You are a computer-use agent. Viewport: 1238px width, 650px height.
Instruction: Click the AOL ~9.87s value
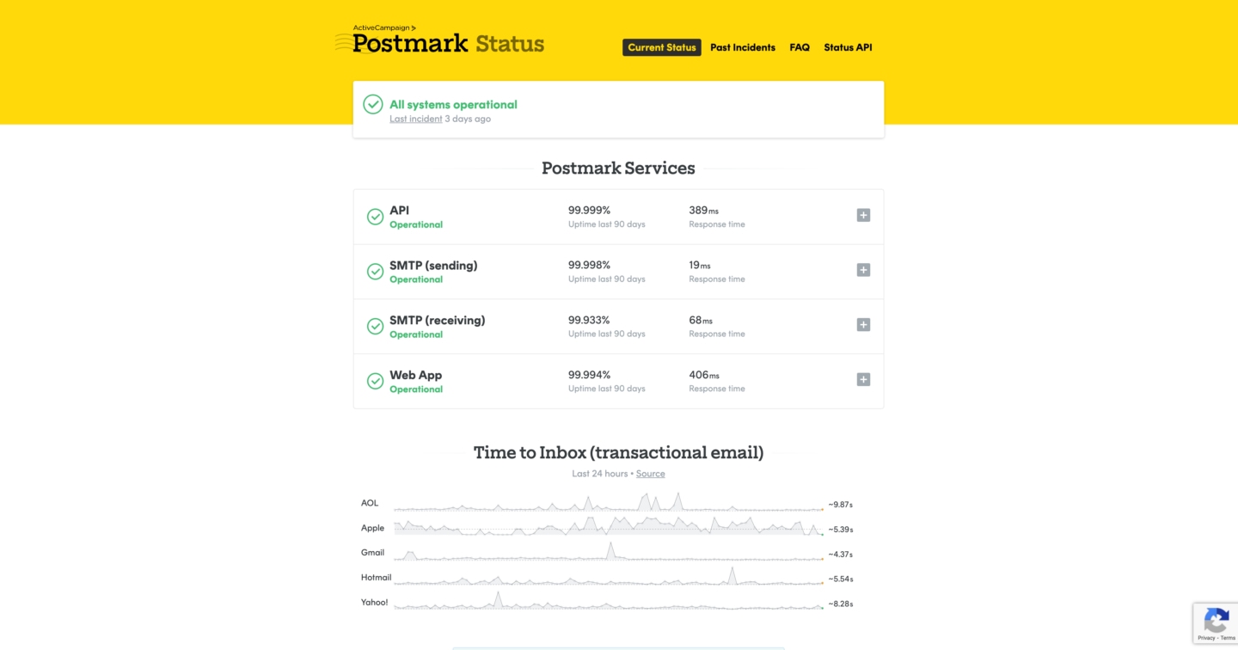pyautogui.click(x=841, y=505)
